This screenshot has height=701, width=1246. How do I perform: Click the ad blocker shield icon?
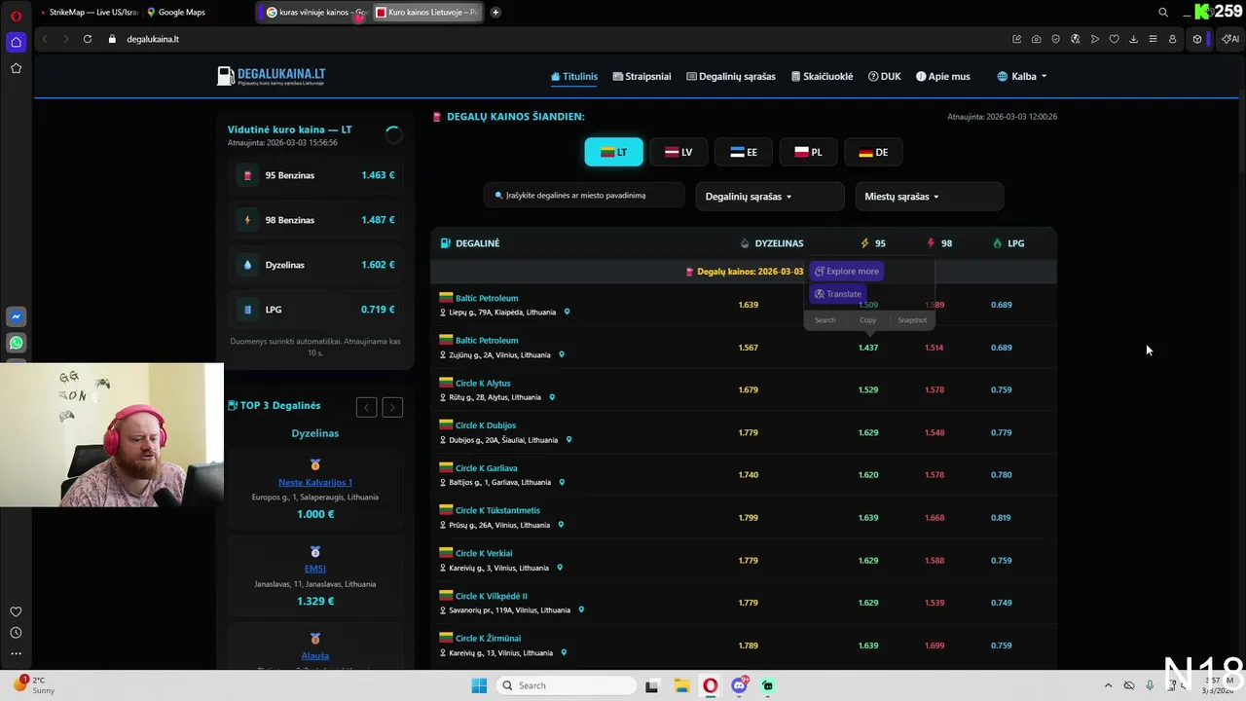pyautogui.click(x=1055, y=39)
